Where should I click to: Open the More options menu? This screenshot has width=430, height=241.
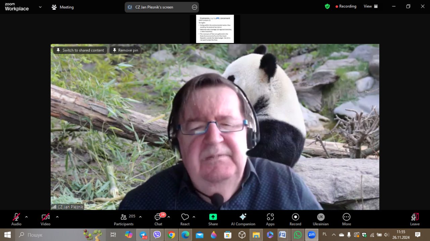(x=346, y=219)
